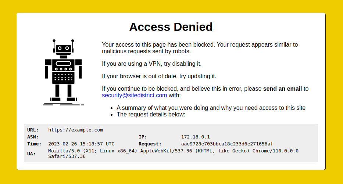The height and width of the screenshot is (184, 343).
Task: Click the "ASN:" field label
Action: 33,137
